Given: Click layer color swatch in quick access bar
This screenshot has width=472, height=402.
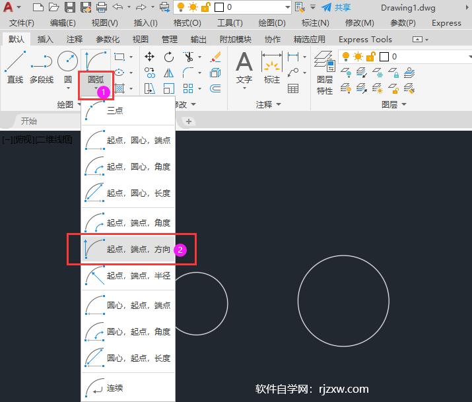Looking at the screenshot, I should coord(219,7).
